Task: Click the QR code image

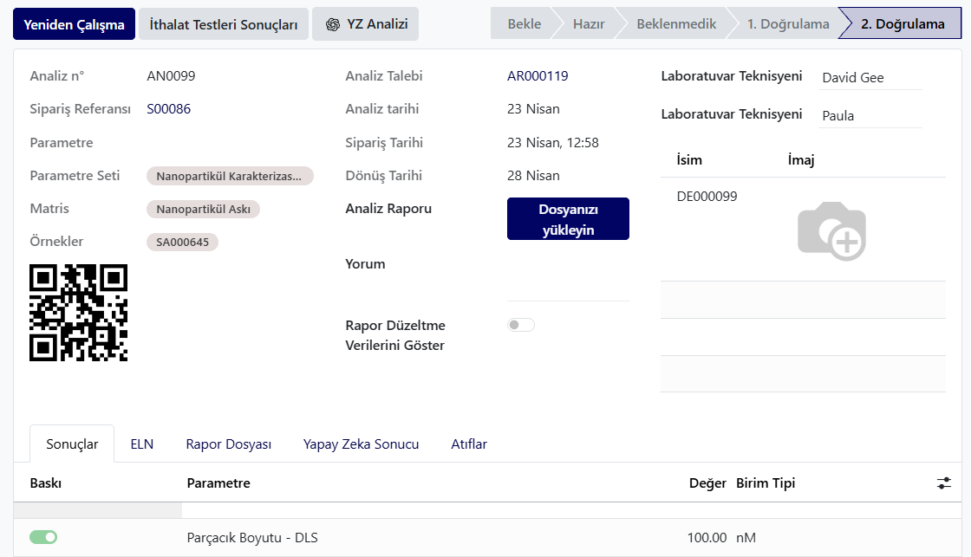Action: pyautogui.click(x=79, y=313)
